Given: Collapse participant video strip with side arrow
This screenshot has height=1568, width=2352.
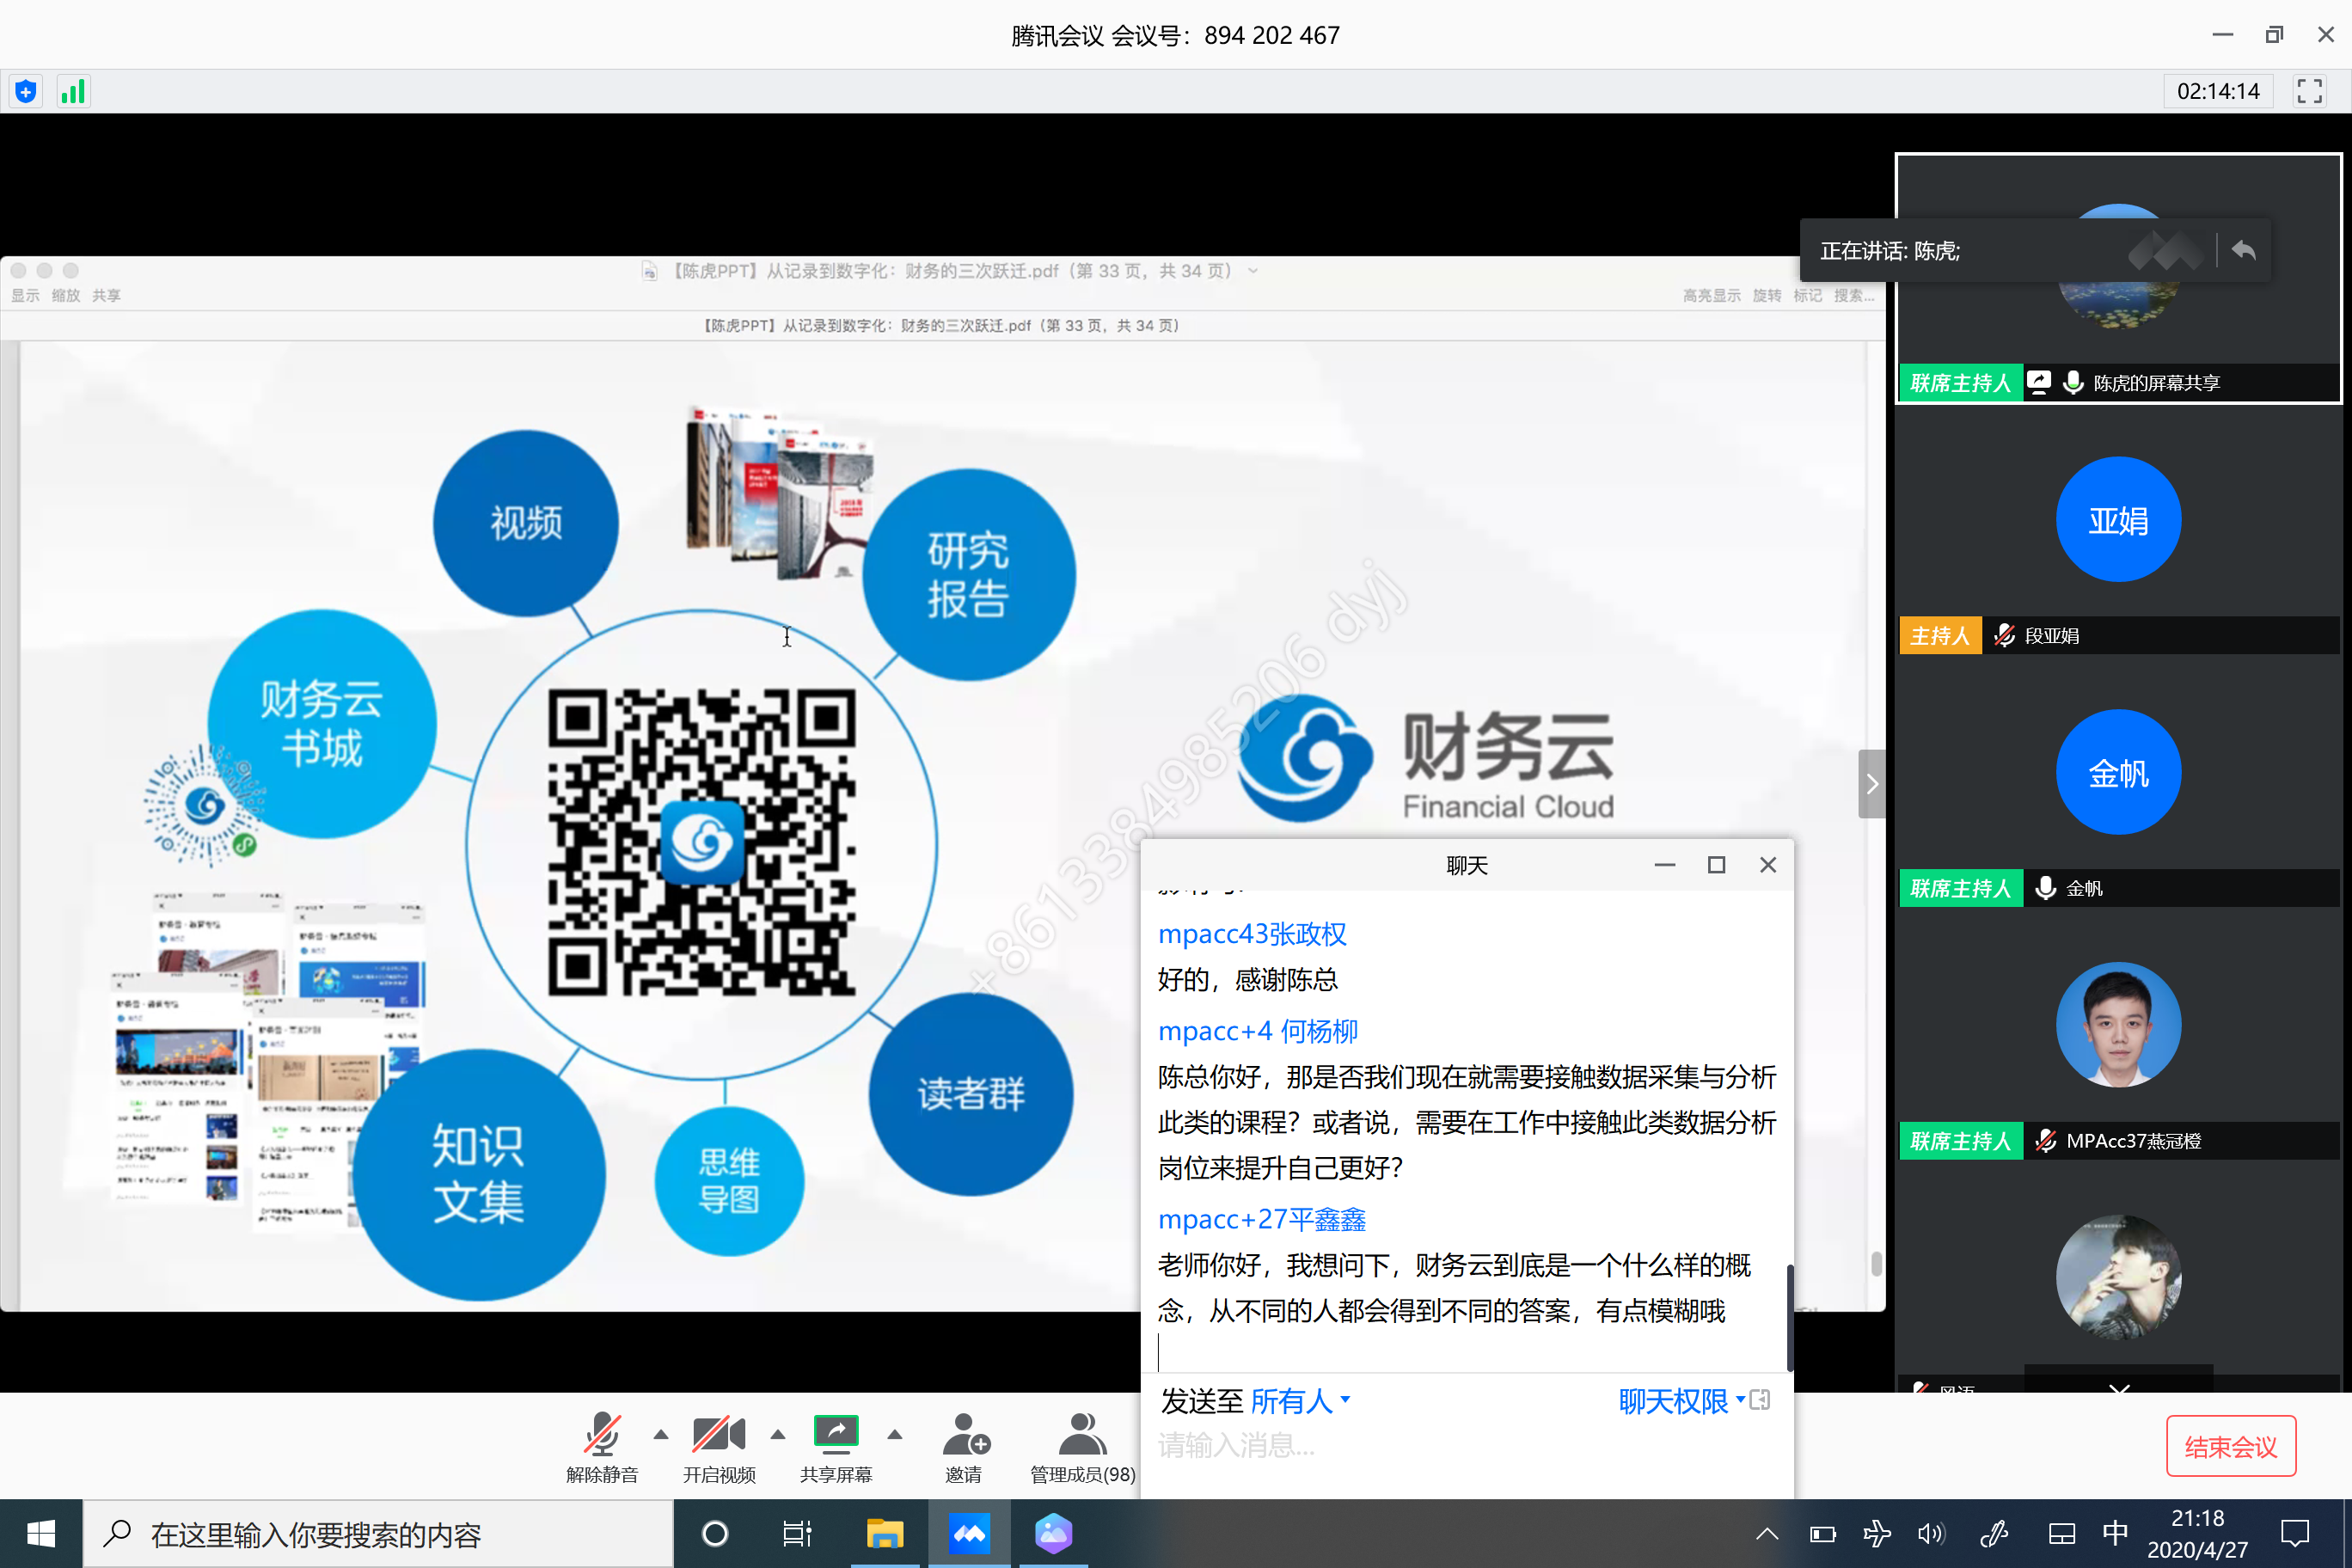Looking at the screenshot, I should [1871, 784].
